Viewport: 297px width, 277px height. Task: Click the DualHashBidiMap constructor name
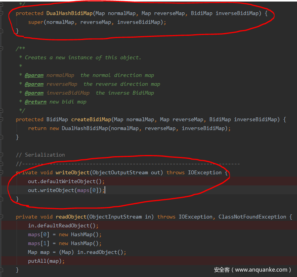70,13
